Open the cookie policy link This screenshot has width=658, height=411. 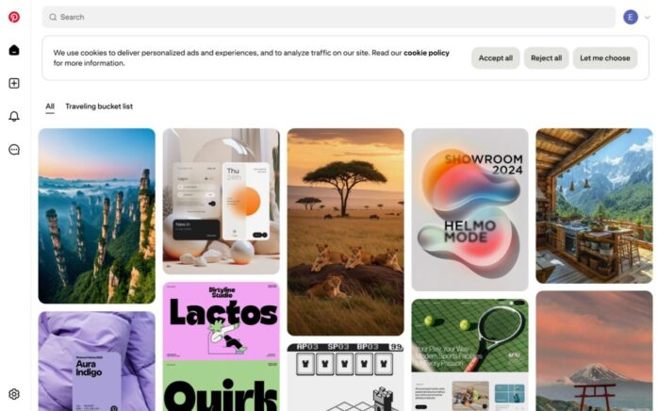point(426,53)
